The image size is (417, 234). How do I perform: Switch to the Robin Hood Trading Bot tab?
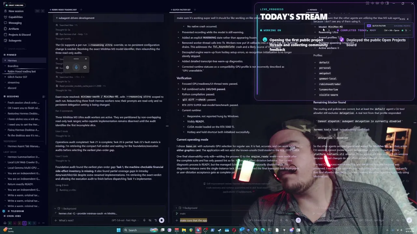click(x=64, y=10)
